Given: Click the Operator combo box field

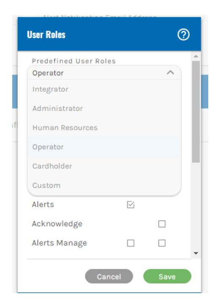Looking at the screenshot, I should pyautogui.click(x=104, y=73).
